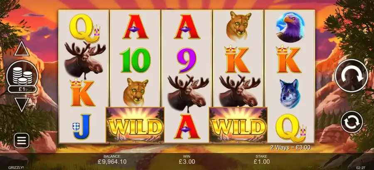This screenshot has width=374, height=170.
Task: Select the WILD symbol on reel four
Action: coord(238,125)
